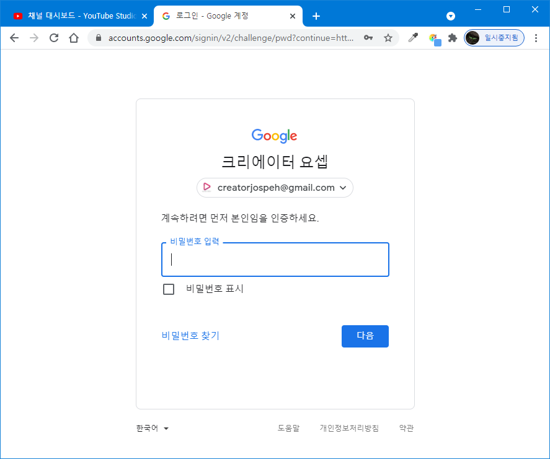550x459 pixels.
Task: Open the Extensions puzzle menu
Action: 453,38
